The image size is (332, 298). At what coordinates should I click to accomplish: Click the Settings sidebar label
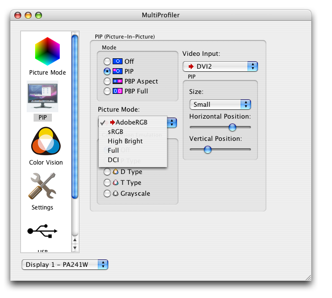pos(42,208)
